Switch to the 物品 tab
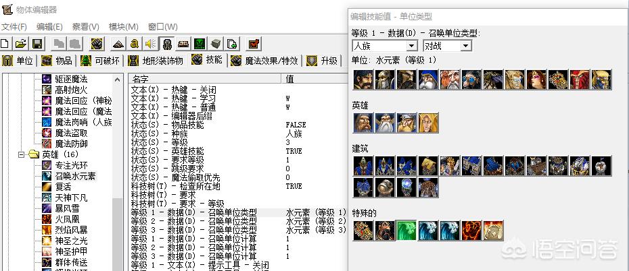 (x=57, y=61)
